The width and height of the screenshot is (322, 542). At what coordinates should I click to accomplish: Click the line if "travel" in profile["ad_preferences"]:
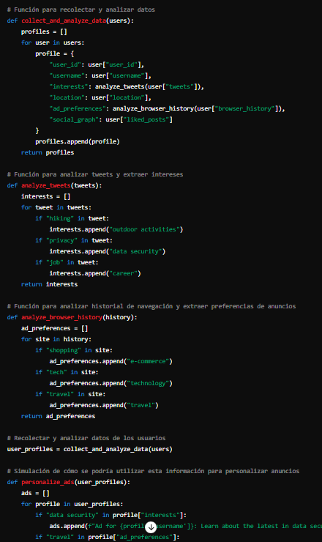[108, 537]
